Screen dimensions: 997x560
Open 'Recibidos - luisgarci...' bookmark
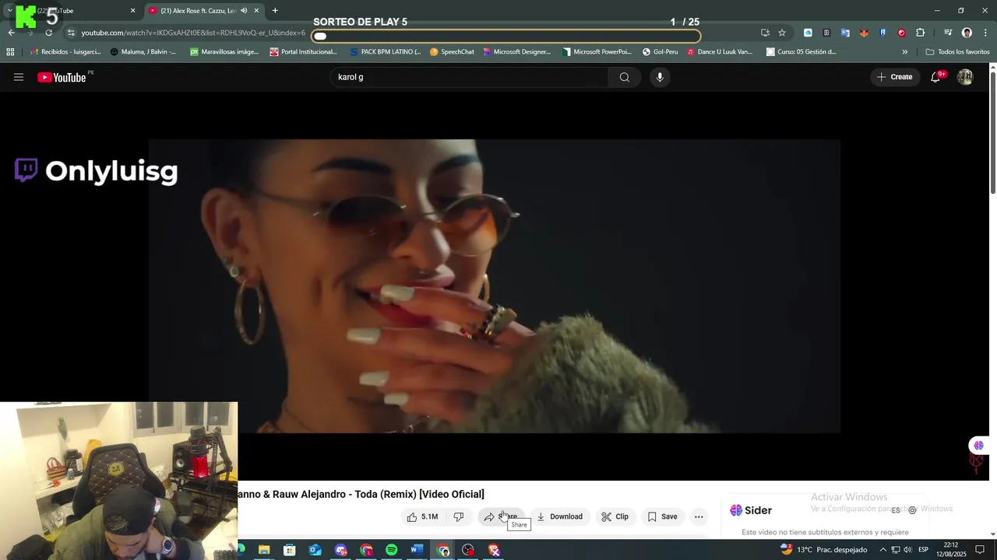[x=65, y=52]
